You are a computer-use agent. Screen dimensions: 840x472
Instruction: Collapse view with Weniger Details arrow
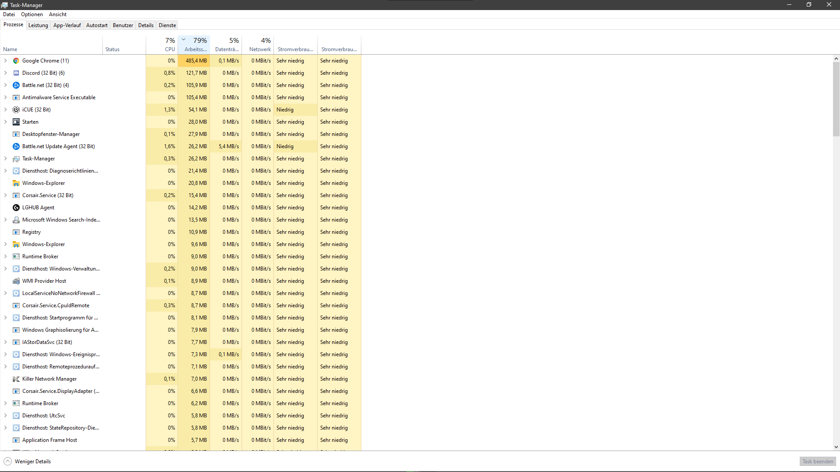[x=8, y=462]
